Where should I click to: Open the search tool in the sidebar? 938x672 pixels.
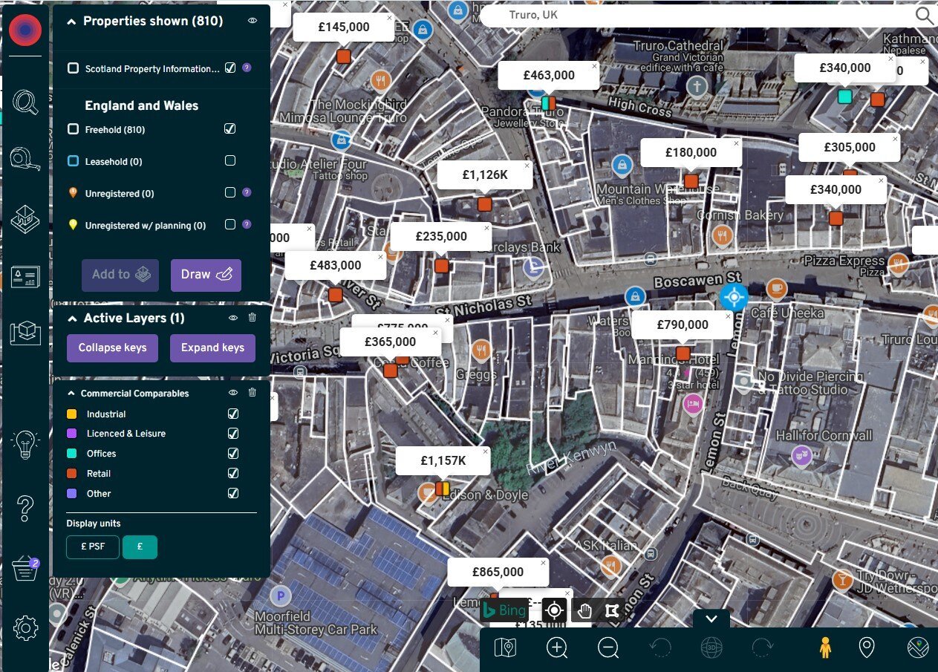click(25, 103)
